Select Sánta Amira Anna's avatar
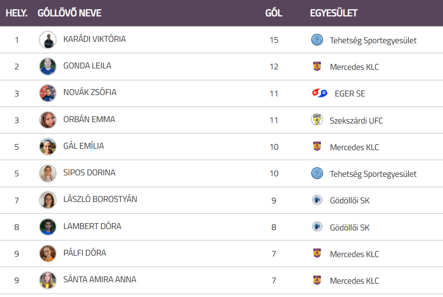The image size is (443, 297). tap(48, 280)
